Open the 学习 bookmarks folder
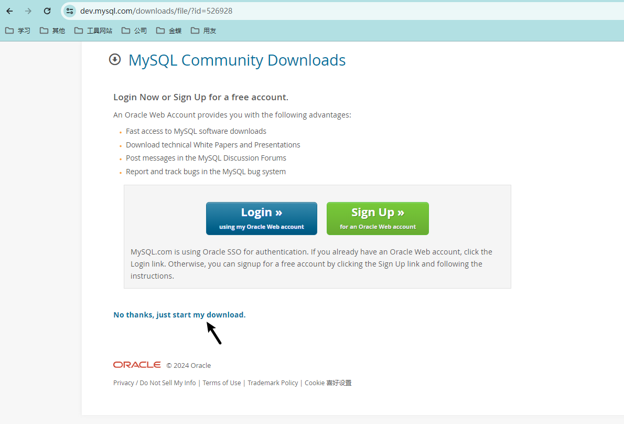The width and height of the screenshot is (624, 424). pyautogui.click(x=18, y=30)
